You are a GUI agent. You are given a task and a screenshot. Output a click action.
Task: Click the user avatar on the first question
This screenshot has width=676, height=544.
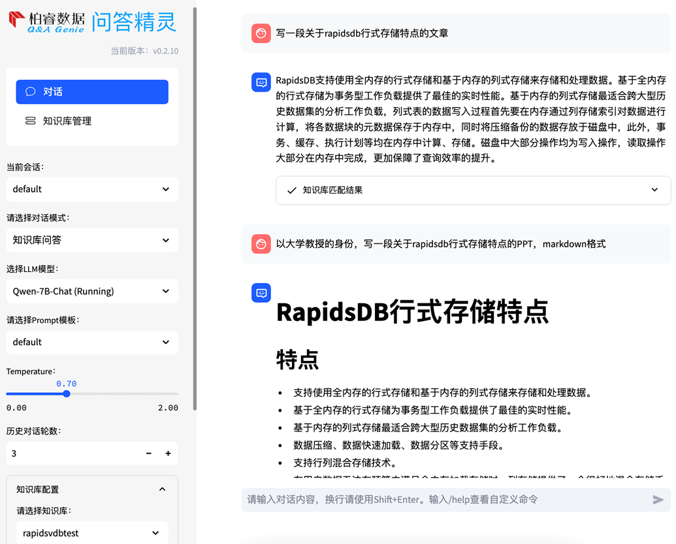click(x=261, y=33)
